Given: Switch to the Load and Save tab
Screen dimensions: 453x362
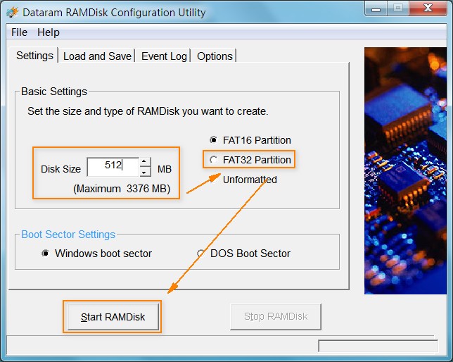Looking at the screenshot, I should (97, 56).
